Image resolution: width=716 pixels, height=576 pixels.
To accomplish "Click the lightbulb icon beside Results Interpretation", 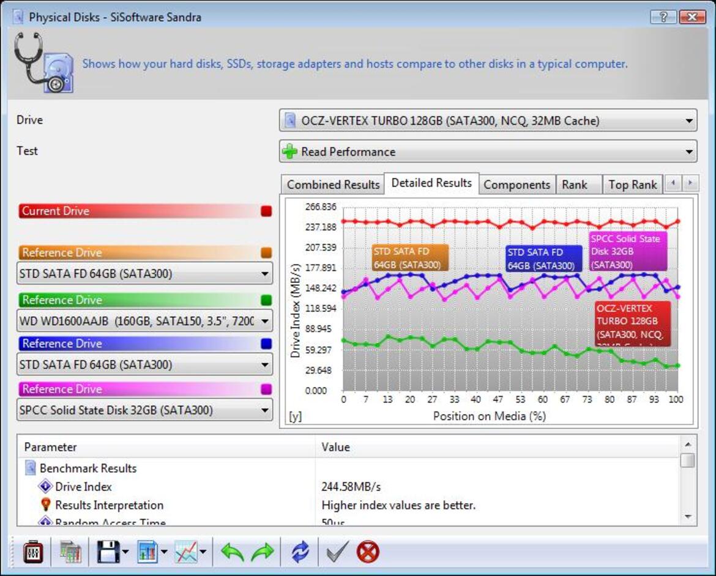I will click(45, 505).
